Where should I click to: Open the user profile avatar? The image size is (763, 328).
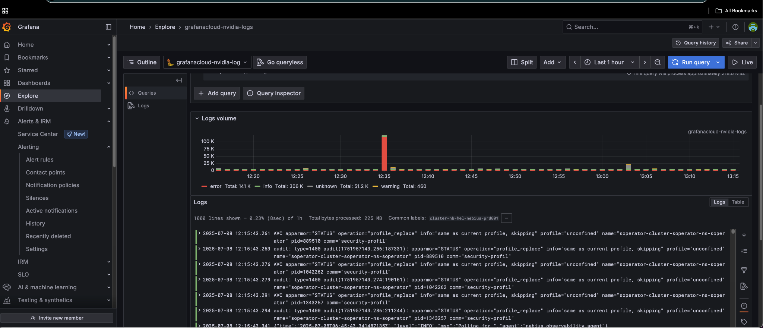[x=753, y=27]
